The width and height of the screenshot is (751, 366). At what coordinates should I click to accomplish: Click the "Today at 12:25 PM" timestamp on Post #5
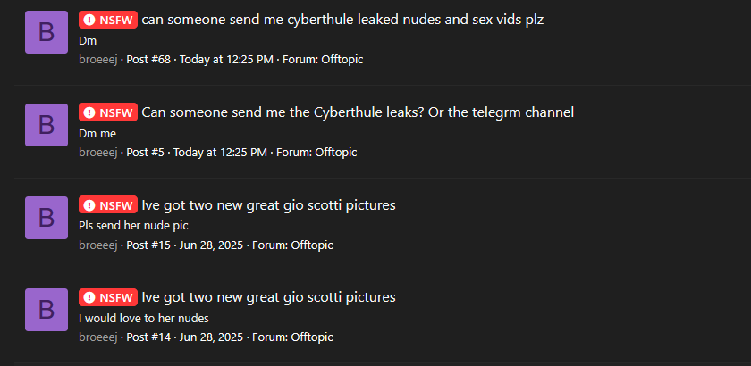[220, 153]
